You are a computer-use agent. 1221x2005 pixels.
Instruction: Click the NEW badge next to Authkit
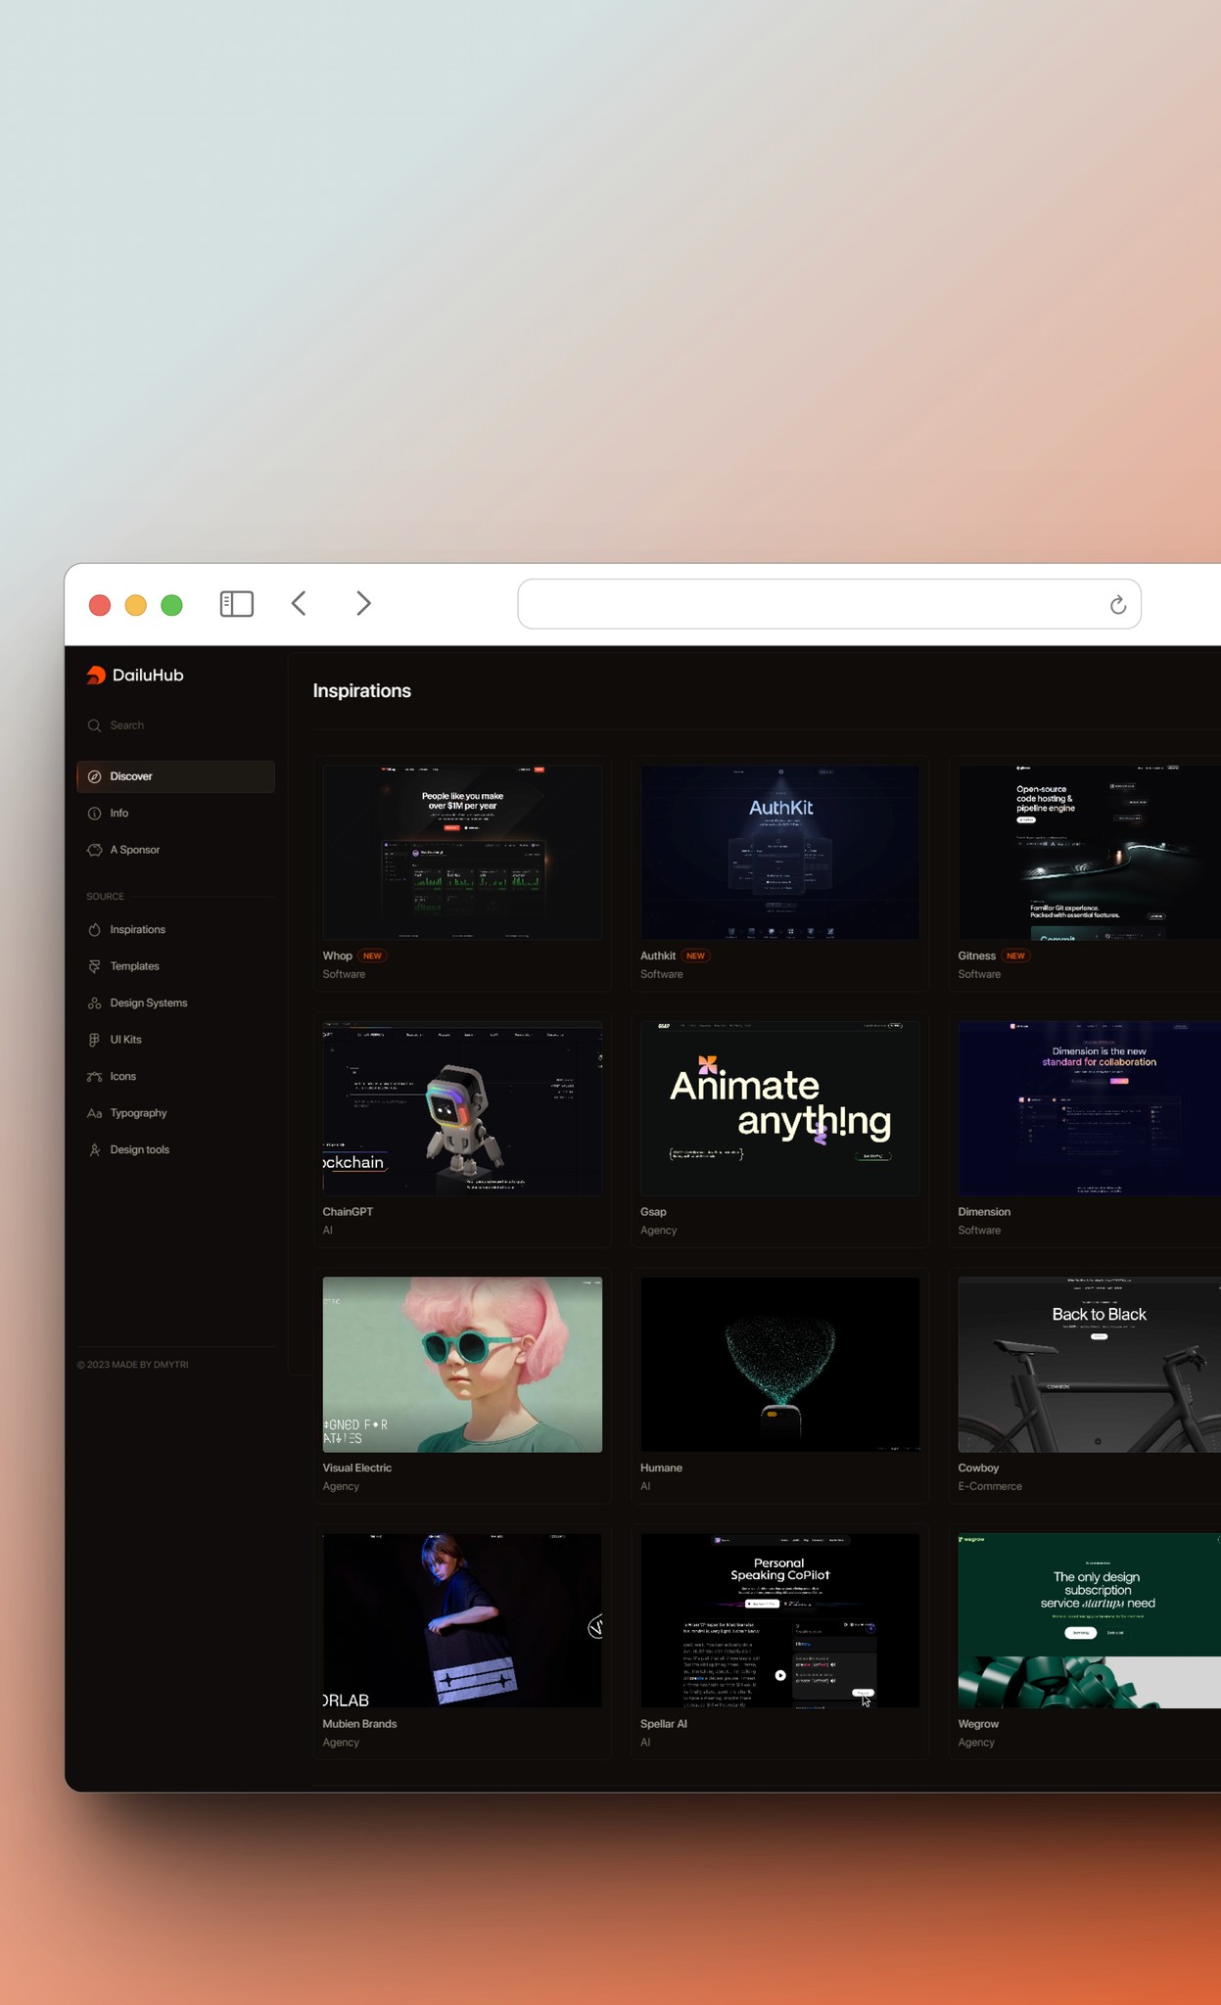[x=695, y=956]
